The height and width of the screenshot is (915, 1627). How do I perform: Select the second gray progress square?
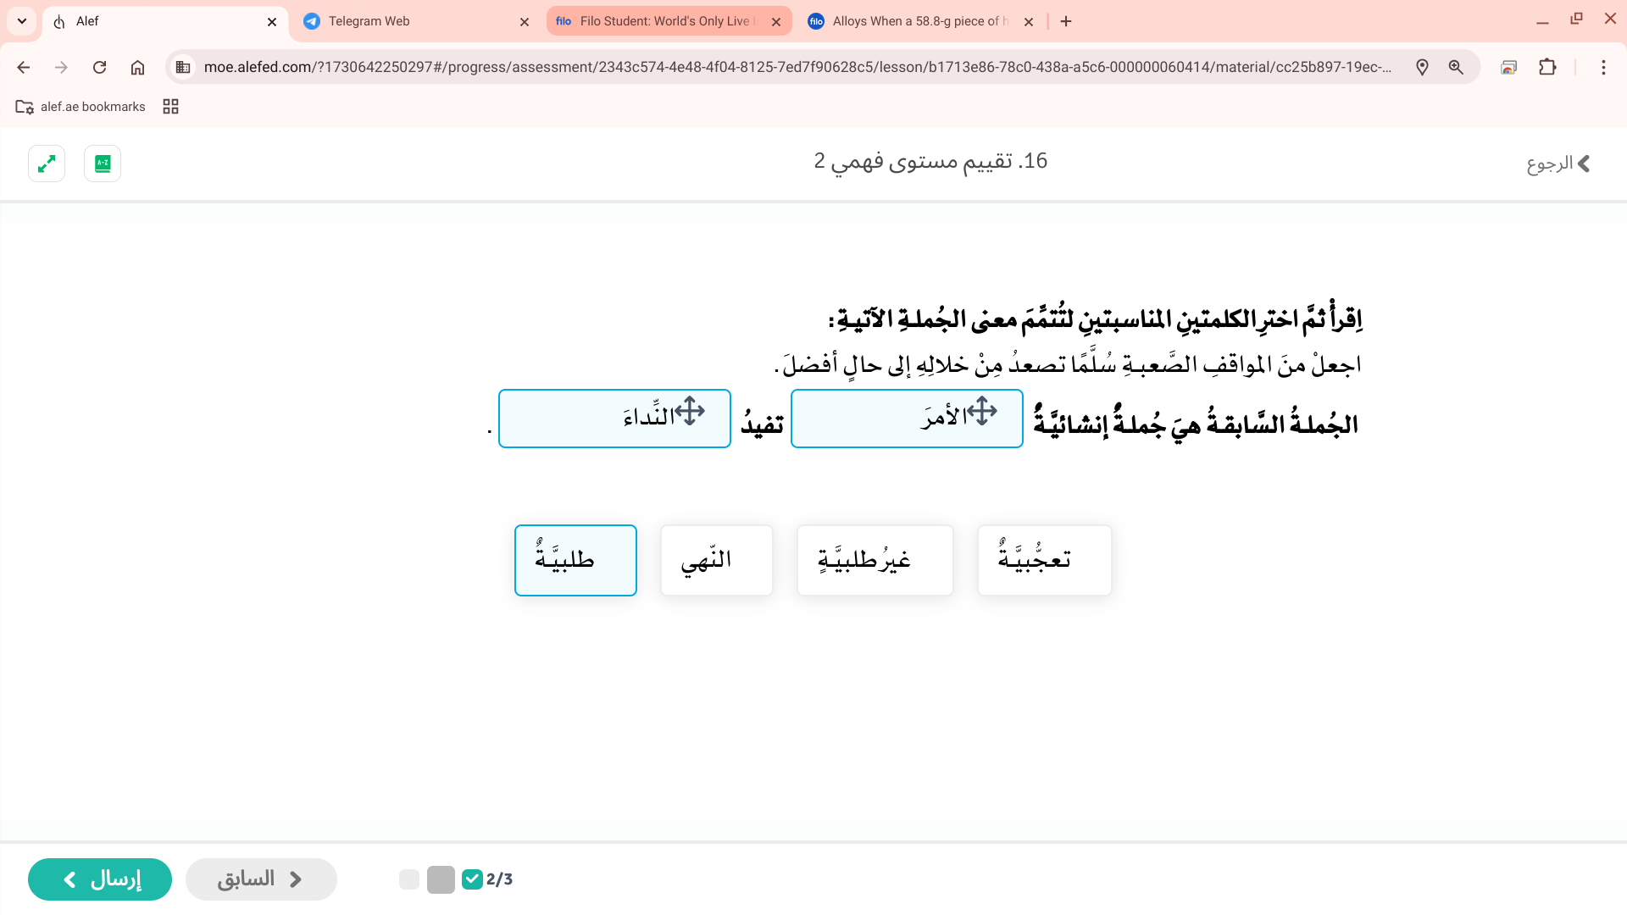tap(440, 879)
